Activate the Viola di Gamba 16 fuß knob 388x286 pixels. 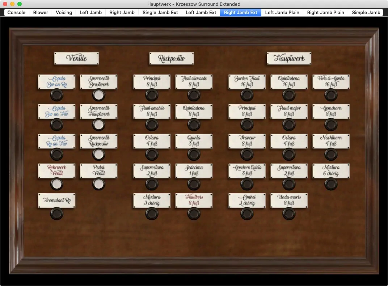(331, 95)
